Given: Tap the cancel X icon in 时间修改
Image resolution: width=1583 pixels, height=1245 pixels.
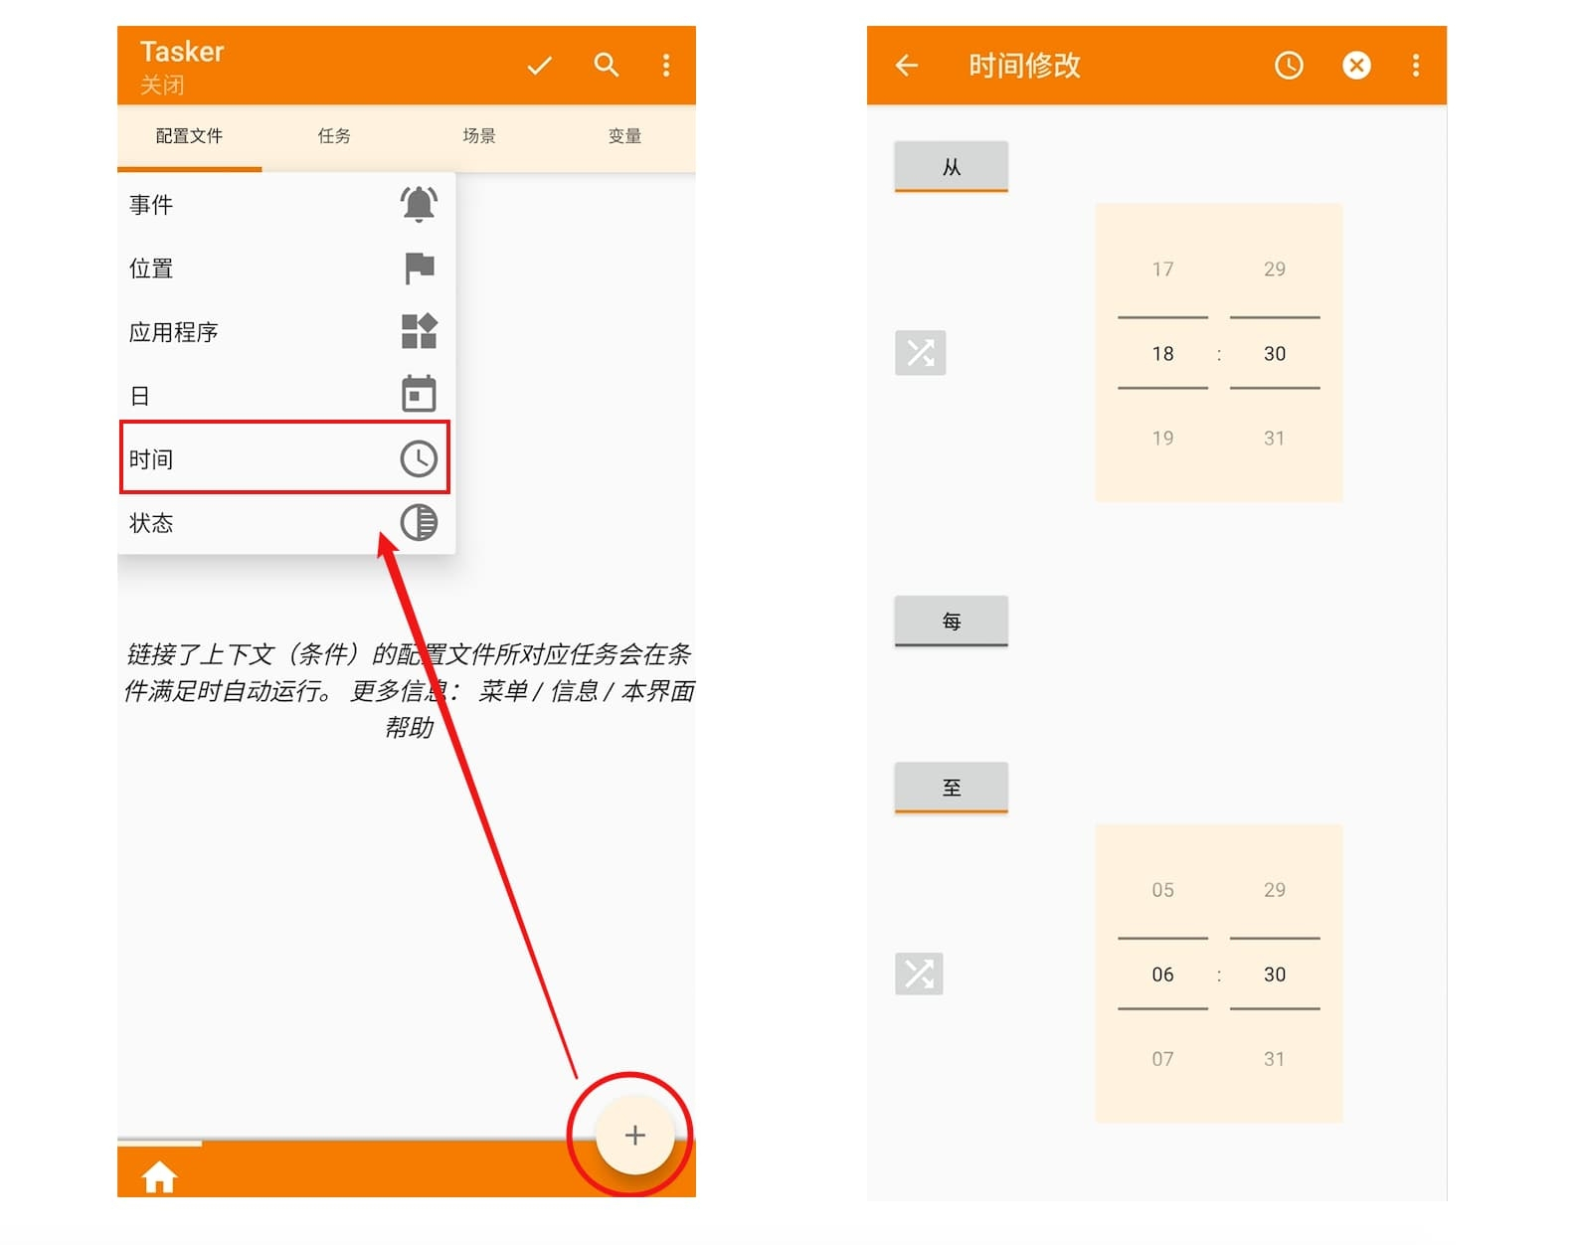Looking at the screenshot, I should [x=1356, y=66].
